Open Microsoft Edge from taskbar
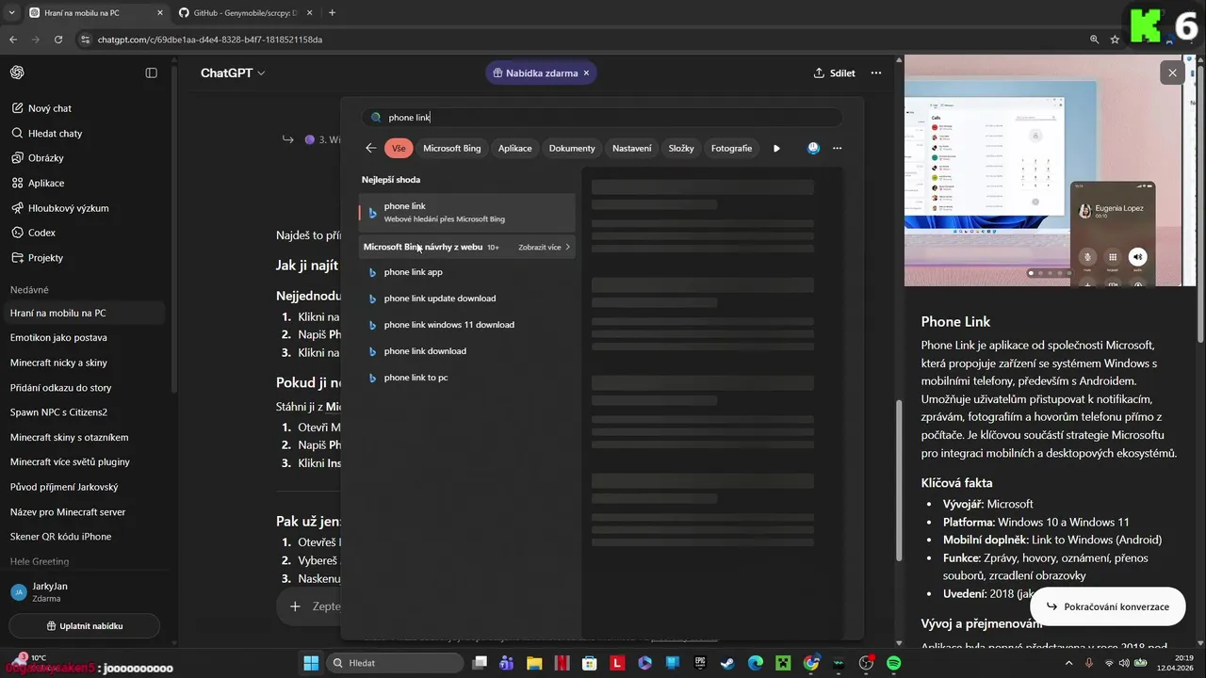The width and height of the screenshot is (1206, 678). click(x=756, y=663)
